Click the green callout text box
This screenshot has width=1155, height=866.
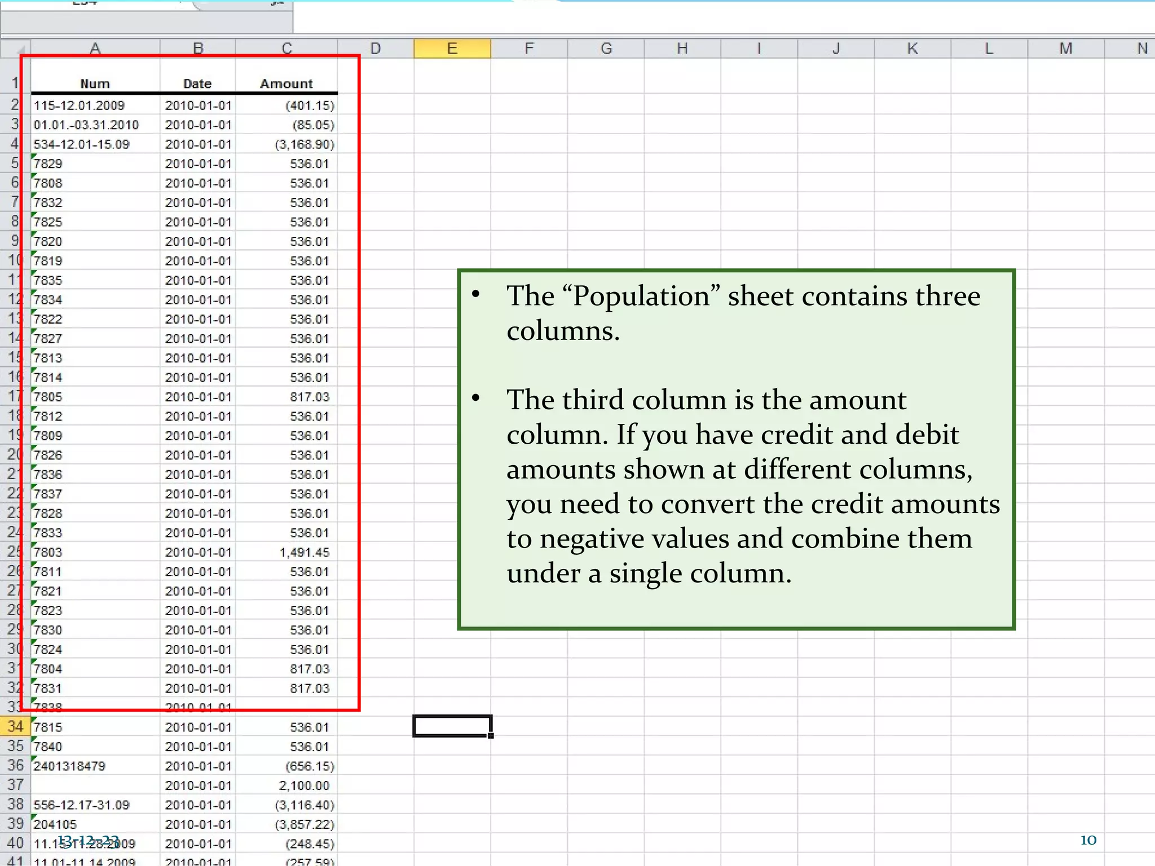(736, 449)
